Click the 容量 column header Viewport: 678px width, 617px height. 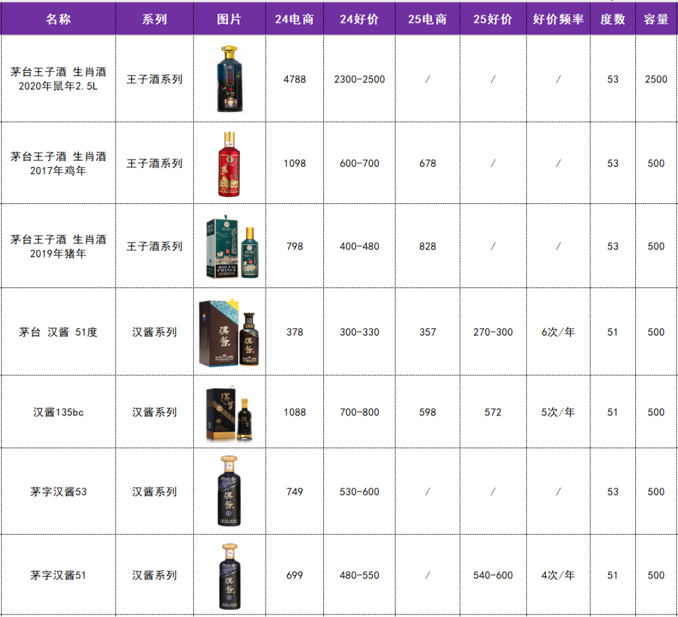point(656,19)
